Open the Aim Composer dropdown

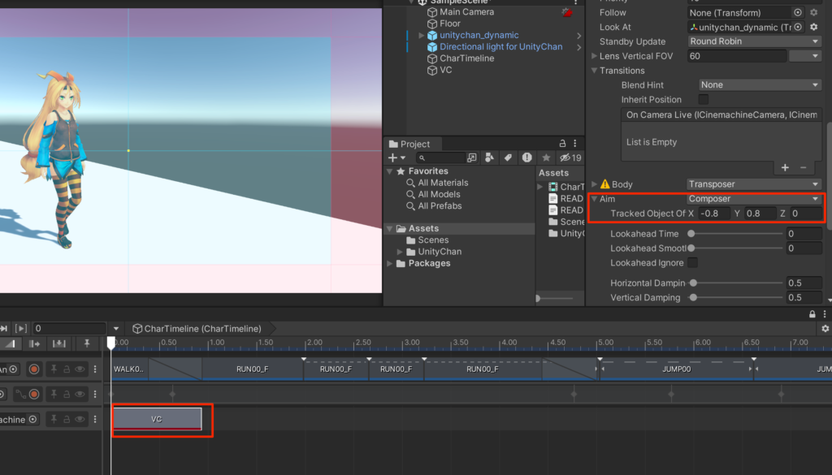(x=755, y=199)
